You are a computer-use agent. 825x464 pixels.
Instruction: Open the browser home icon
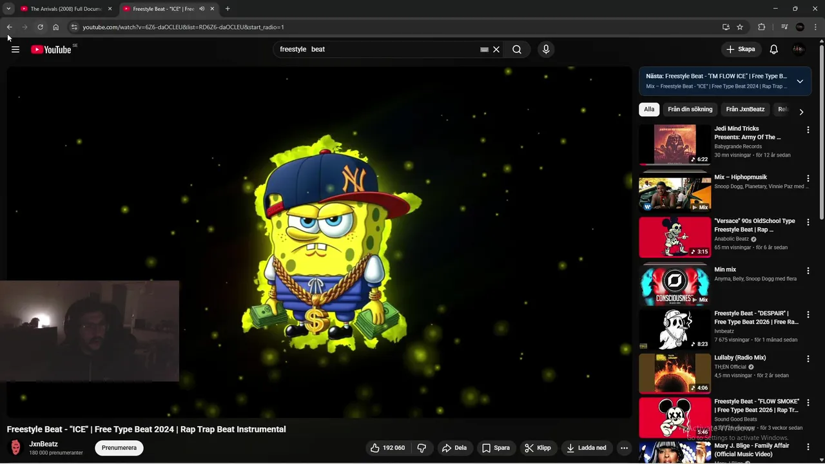tap(56, 27)
